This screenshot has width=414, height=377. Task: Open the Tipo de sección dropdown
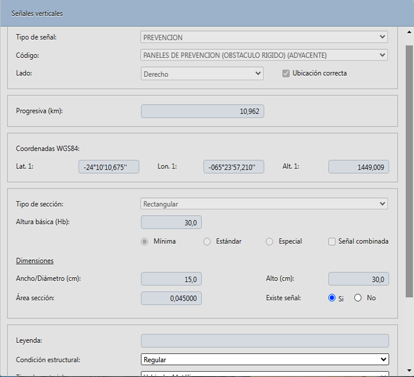coord(264,204)
